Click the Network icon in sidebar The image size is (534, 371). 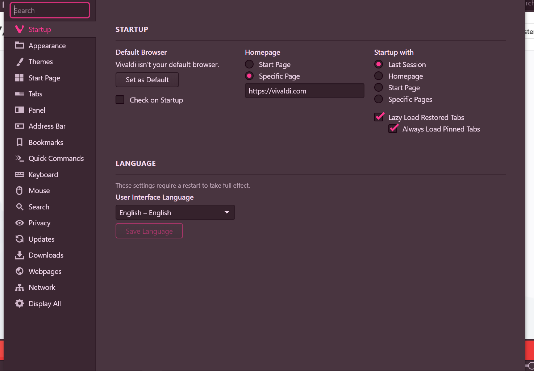click(20, 288)
